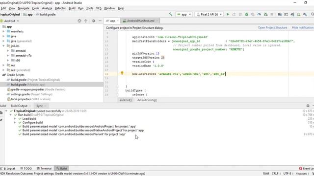Open Project panel settings gear
The height and width of the screenshot is (176, 314).
pos(94,21)
